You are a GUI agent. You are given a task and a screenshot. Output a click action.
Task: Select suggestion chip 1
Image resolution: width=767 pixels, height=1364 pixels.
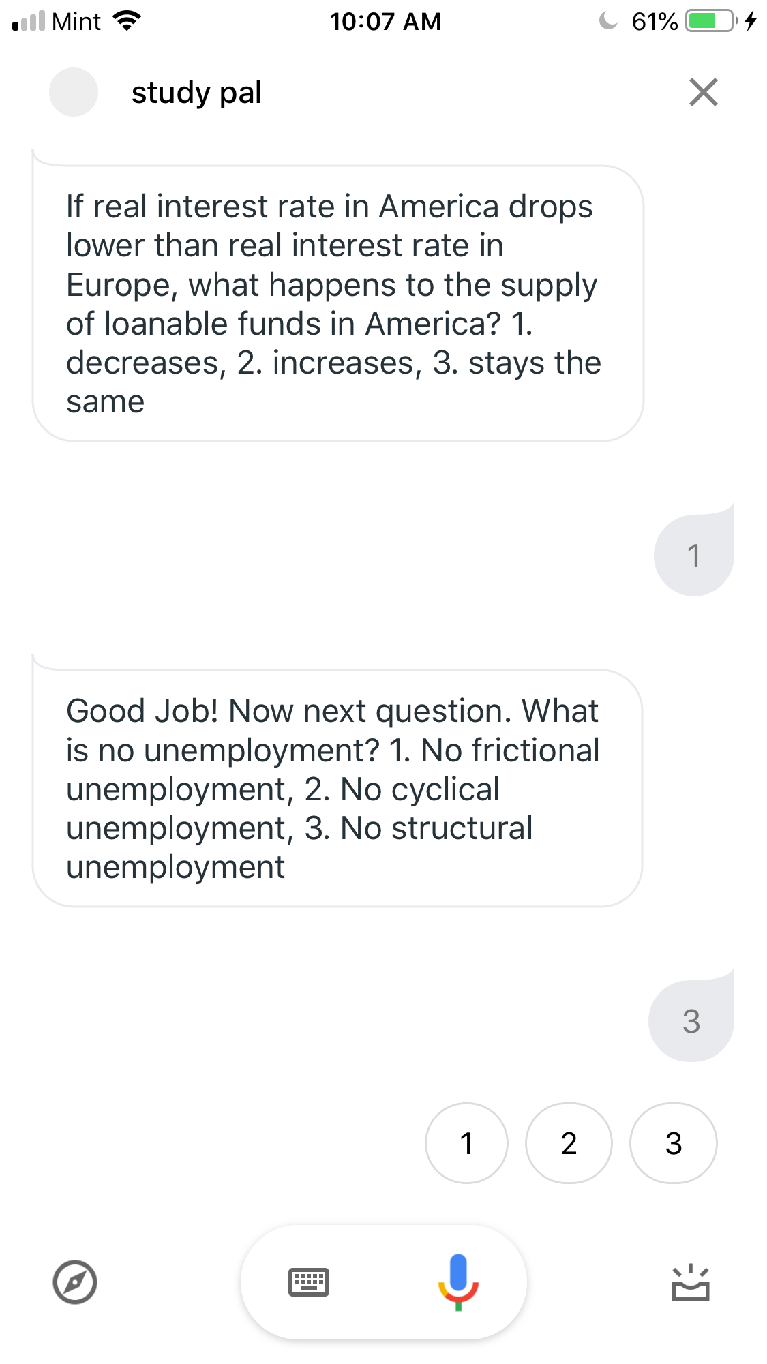click(x=466, y=1143)
